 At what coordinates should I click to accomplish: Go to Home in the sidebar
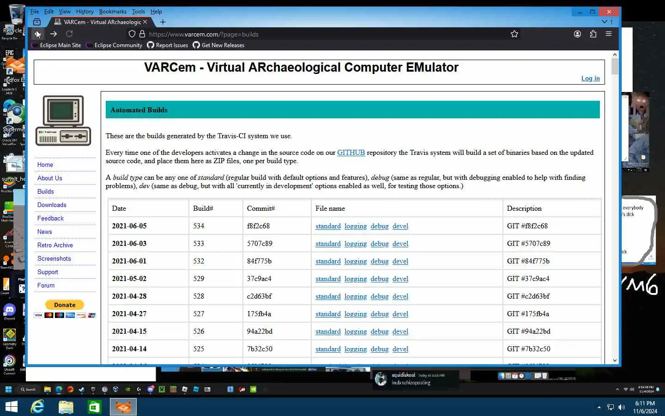pos(45,165)
